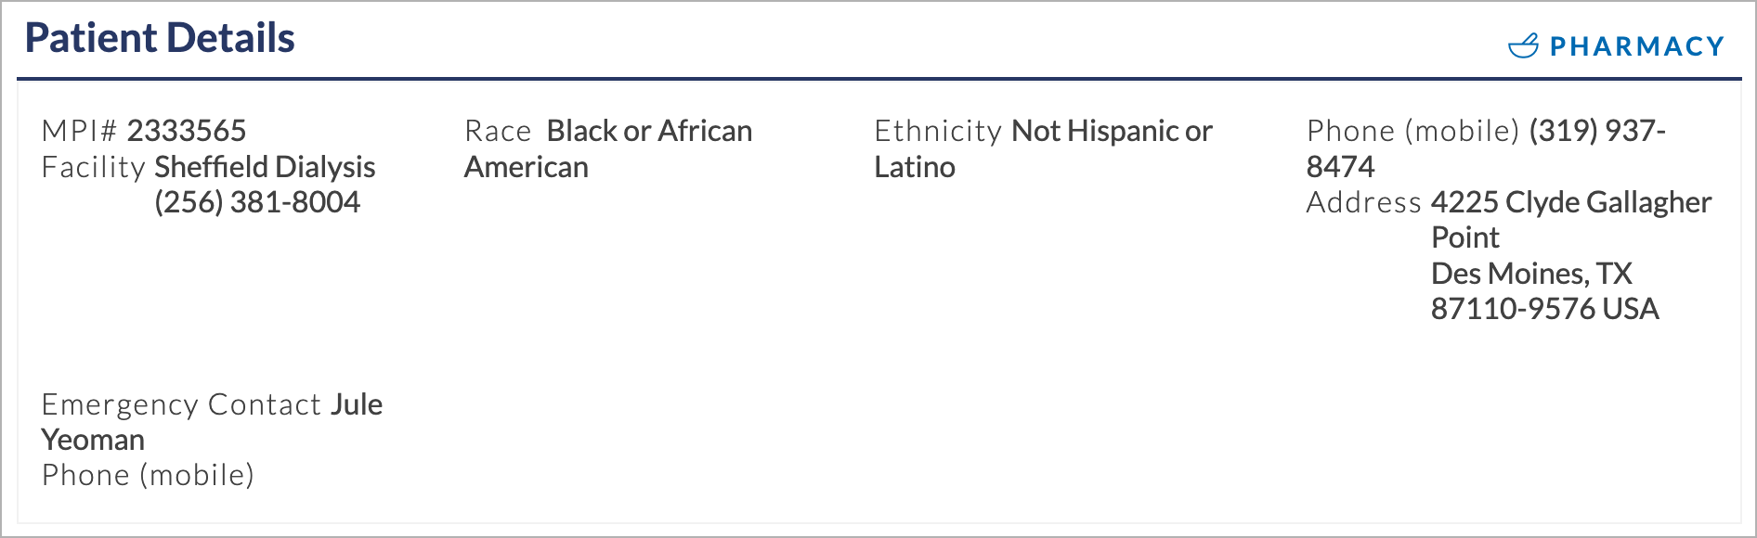The width and height of the screenshot is (1757, 538).
Task: Click the Emergency Contact label
Action: 182,404
